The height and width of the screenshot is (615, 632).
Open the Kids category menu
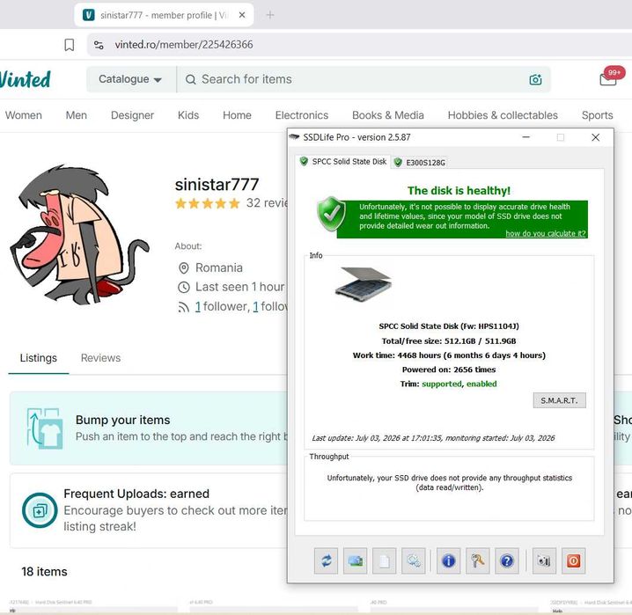coord(188,115)
